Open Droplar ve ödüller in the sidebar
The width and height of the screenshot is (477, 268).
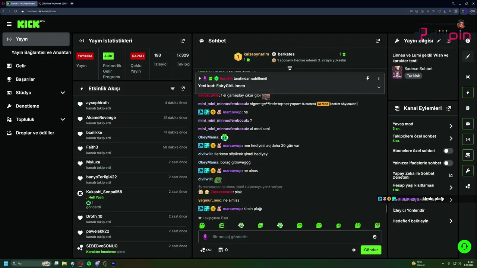click(35, 133)
